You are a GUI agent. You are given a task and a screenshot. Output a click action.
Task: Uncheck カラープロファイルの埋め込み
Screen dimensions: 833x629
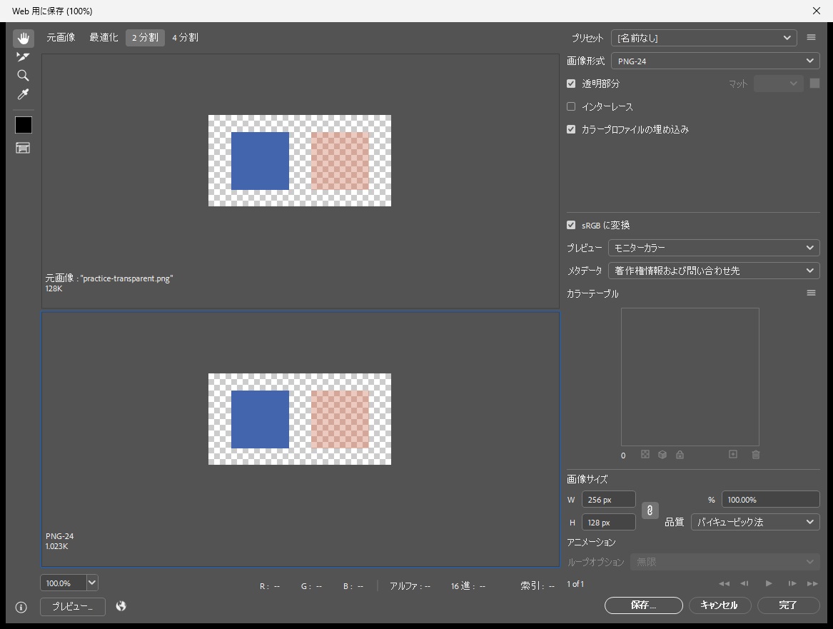click(x=571, y=129)
